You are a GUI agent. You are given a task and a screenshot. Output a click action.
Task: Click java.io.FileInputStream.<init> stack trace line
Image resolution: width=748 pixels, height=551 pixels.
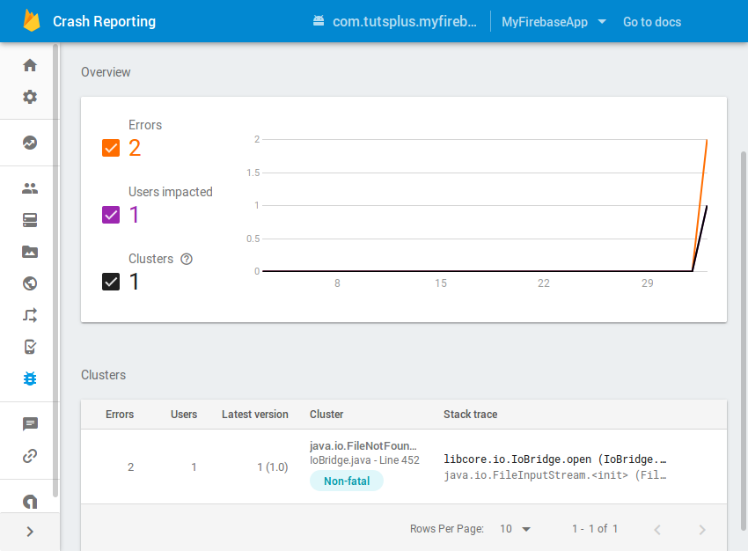(x=554, y=475)
